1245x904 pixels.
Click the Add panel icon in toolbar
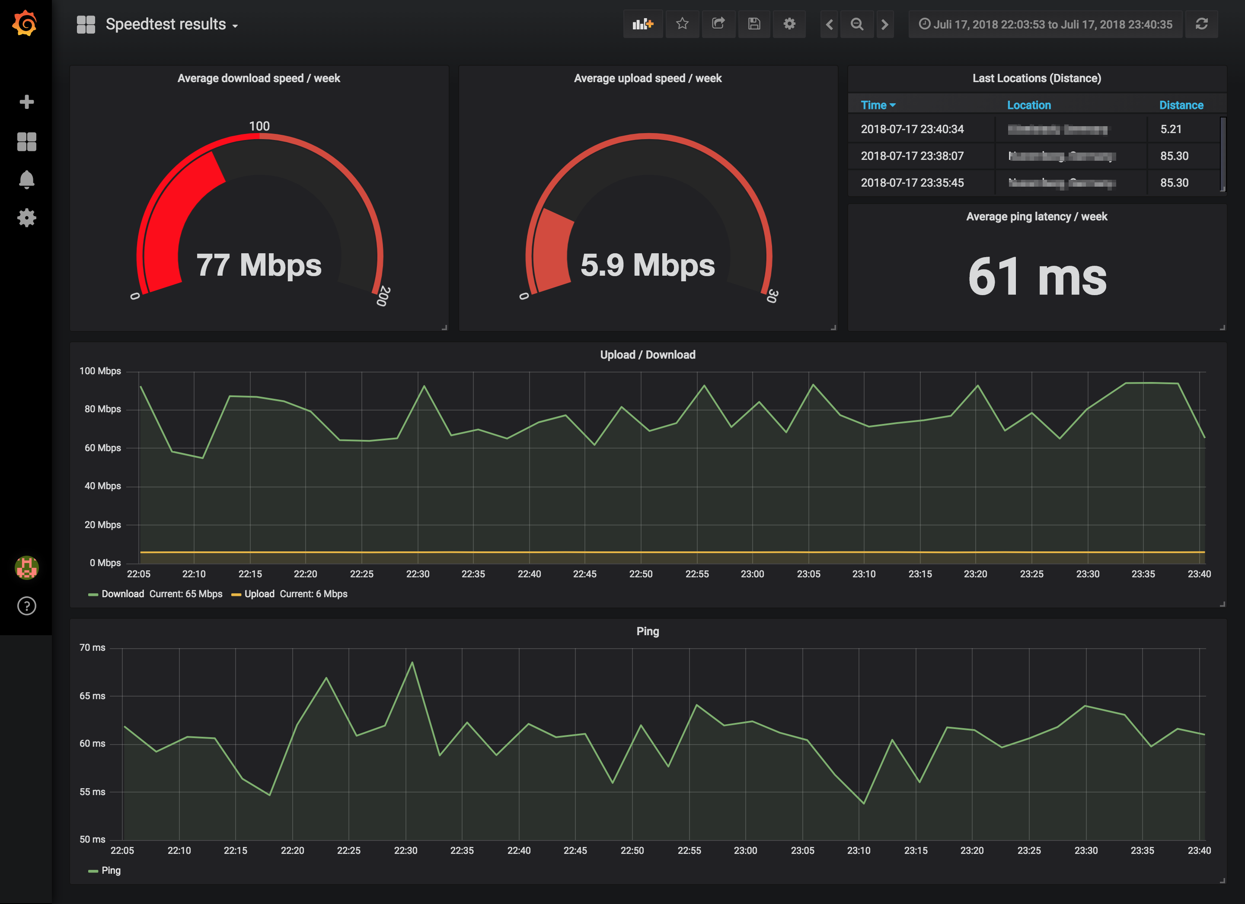point(643,24)
